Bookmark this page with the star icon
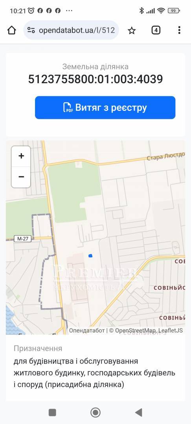This screenshot has width=191, height=424. [x=132, y=31]
